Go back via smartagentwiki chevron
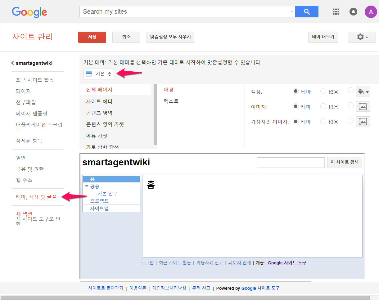The width and height of the screenshot is (379, 300). click(13, 63)
